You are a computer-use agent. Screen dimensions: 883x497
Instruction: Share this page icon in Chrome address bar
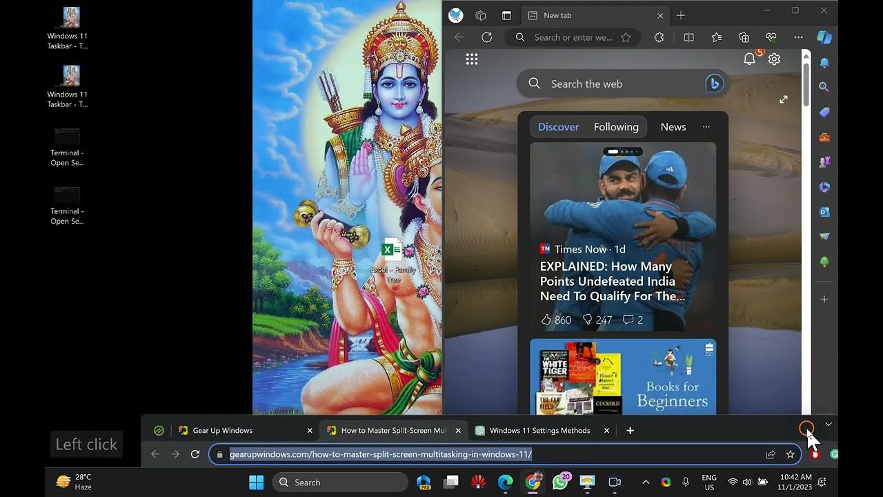(x=770, y=454)
